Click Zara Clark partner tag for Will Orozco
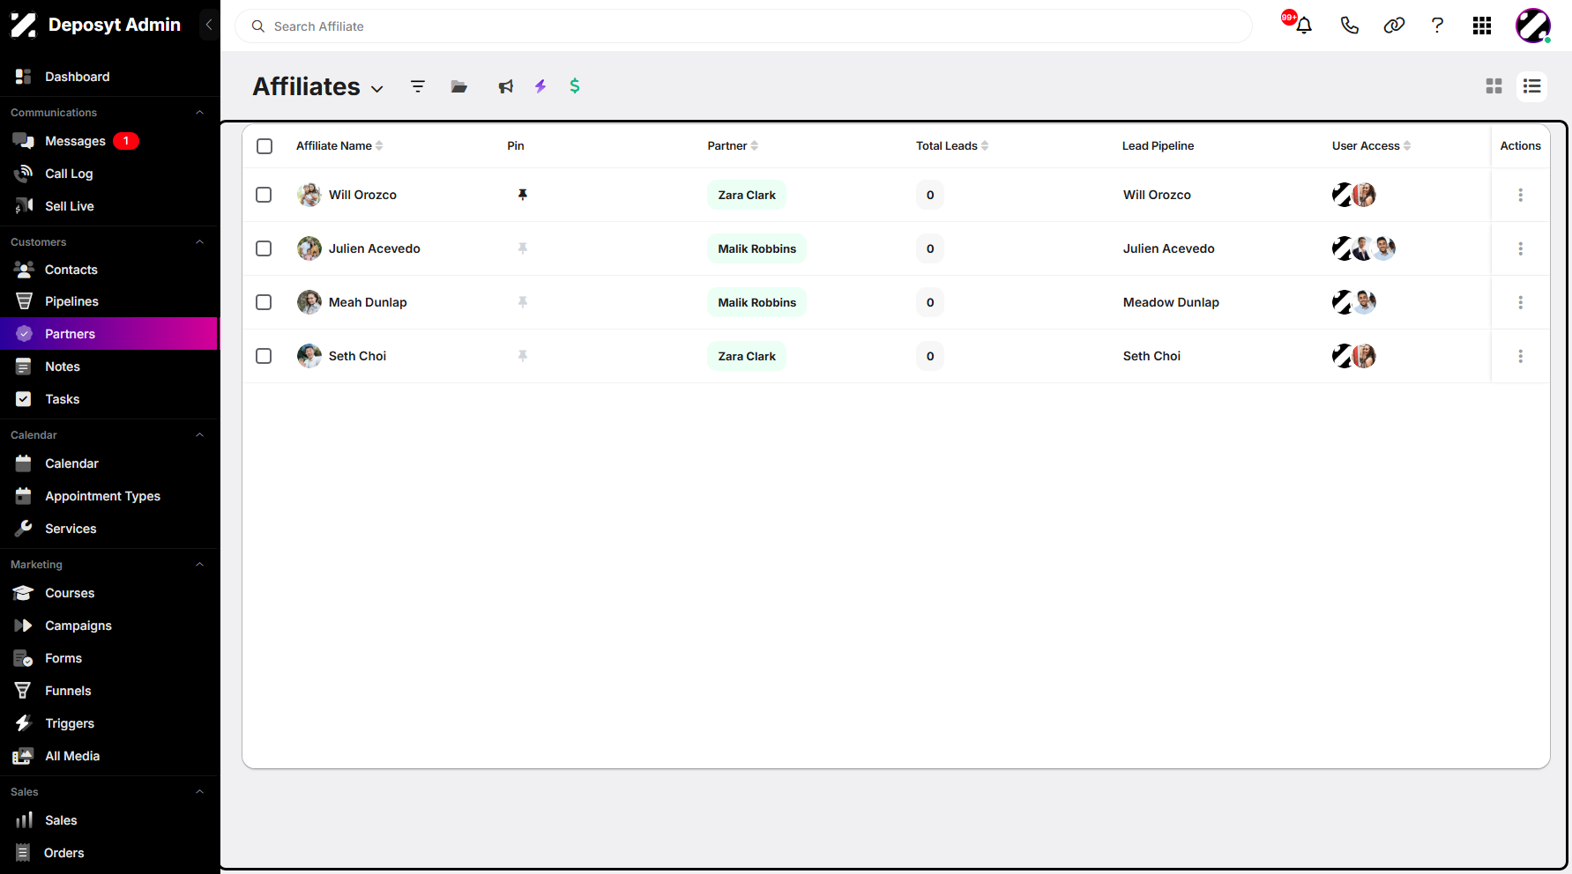Viewport: 1572px width, 874px height. 747,195
